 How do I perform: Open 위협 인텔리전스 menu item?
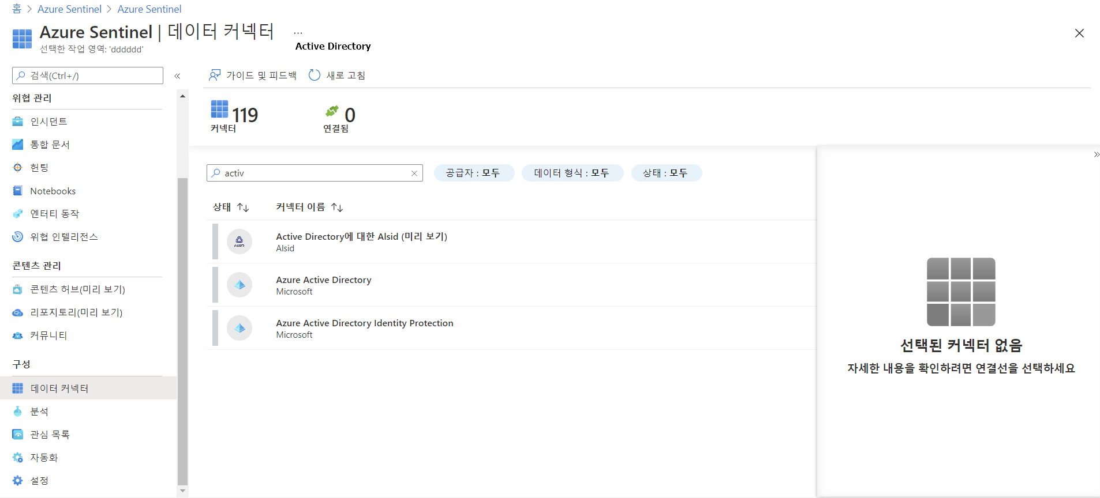(x=63, y=237)
